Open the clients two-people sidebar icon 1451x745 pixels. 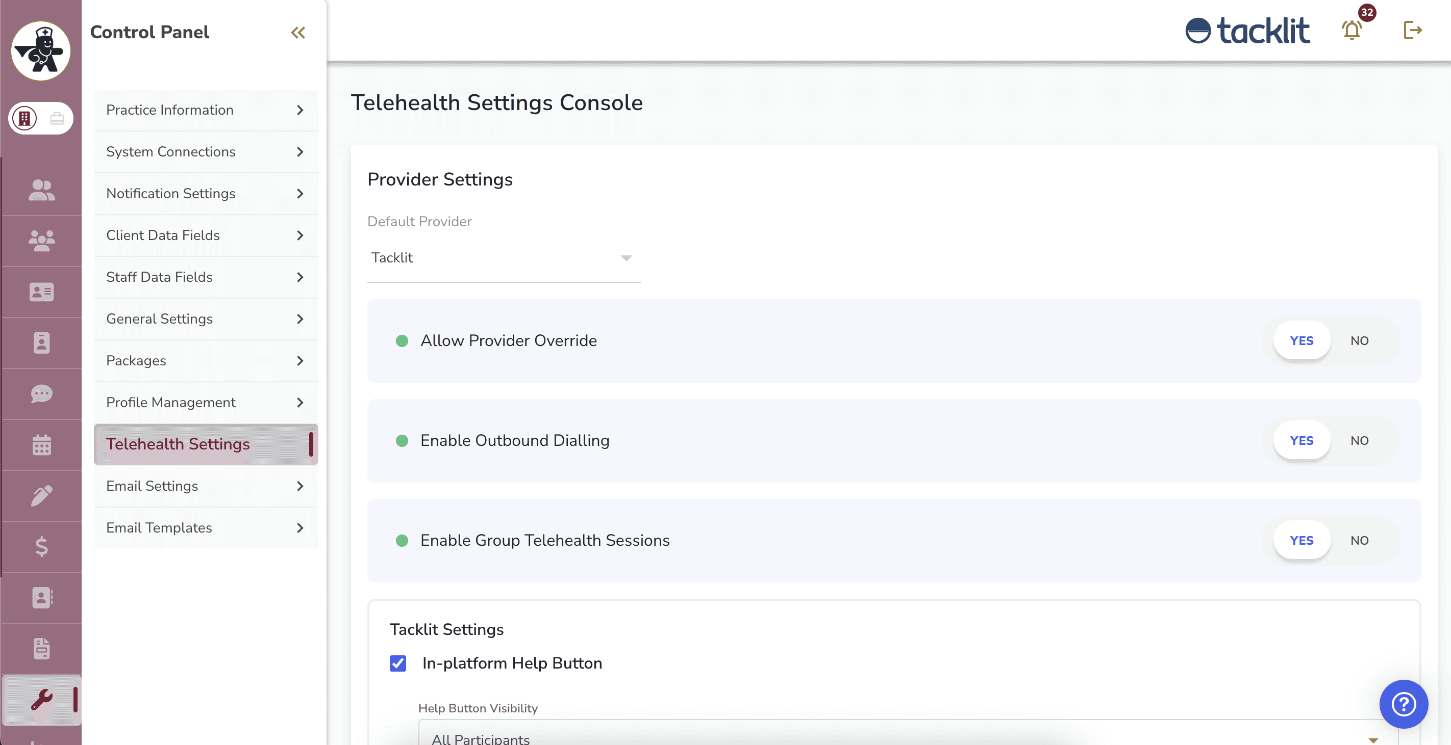click(x=42, y=190)
